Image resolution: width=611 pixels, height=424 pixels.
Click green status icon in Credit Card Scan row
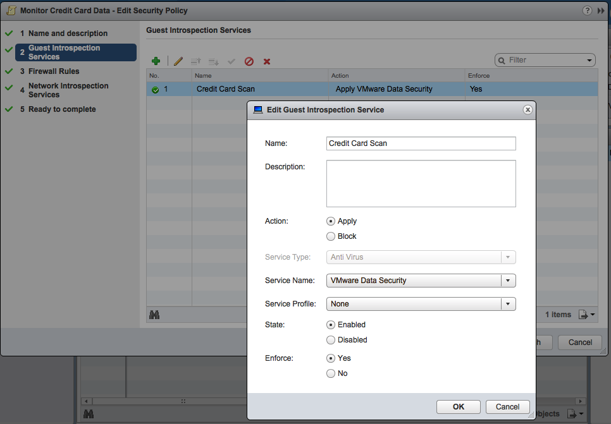pyautogui.click(x=155, y=90)
